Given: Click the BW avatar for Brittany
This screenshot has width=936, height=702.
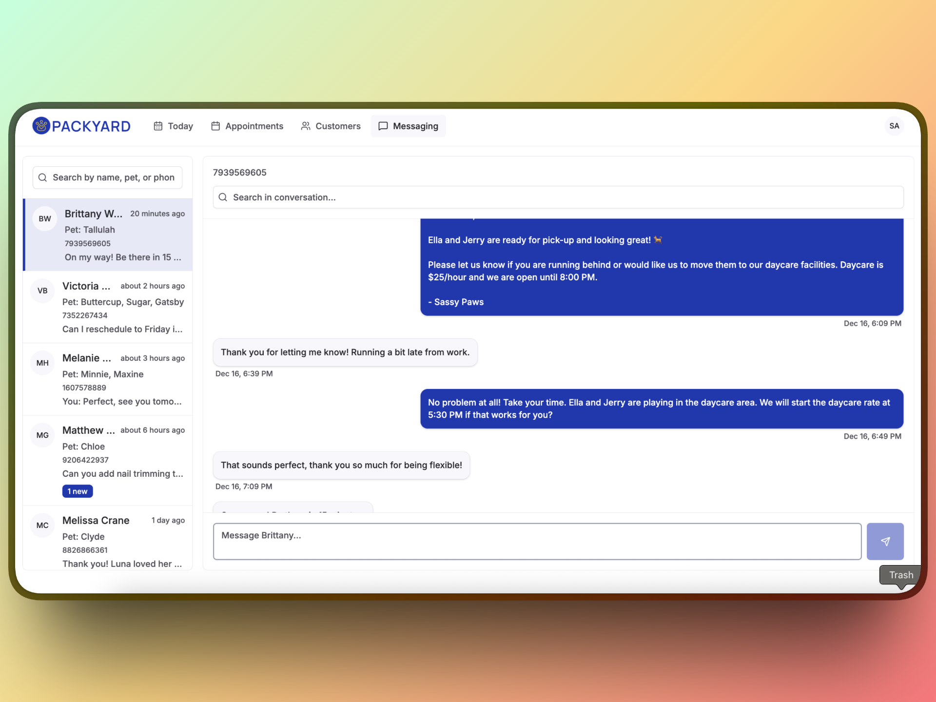Looking at the screenshot, I should tap(45, 218).
